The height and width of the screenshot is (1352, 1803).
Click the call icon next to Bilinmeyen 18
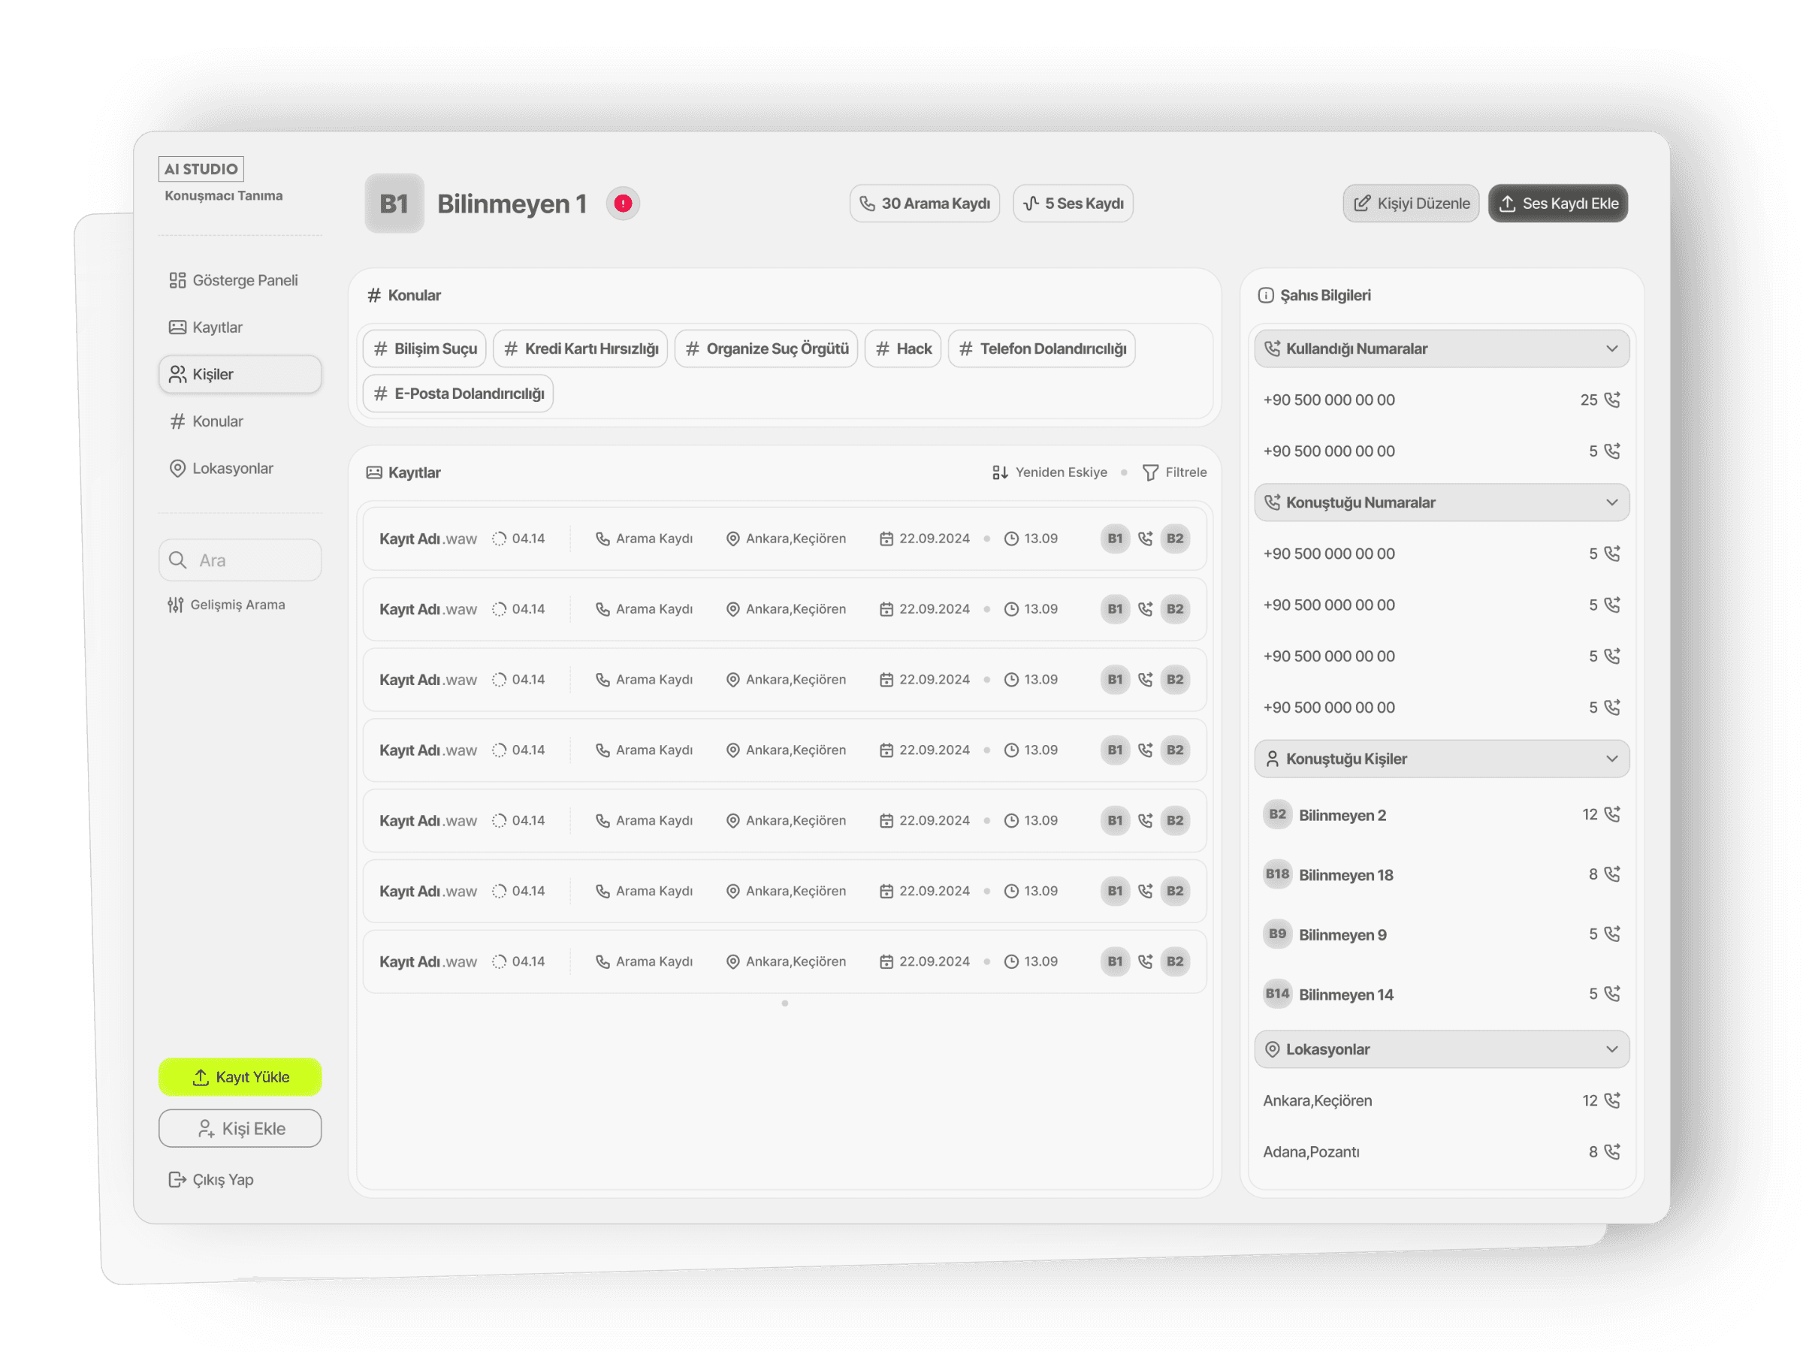pyautogui.click(x=1611, y=874)
